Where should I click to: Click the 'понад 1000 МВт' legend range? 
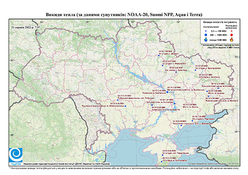click(218, 40)
